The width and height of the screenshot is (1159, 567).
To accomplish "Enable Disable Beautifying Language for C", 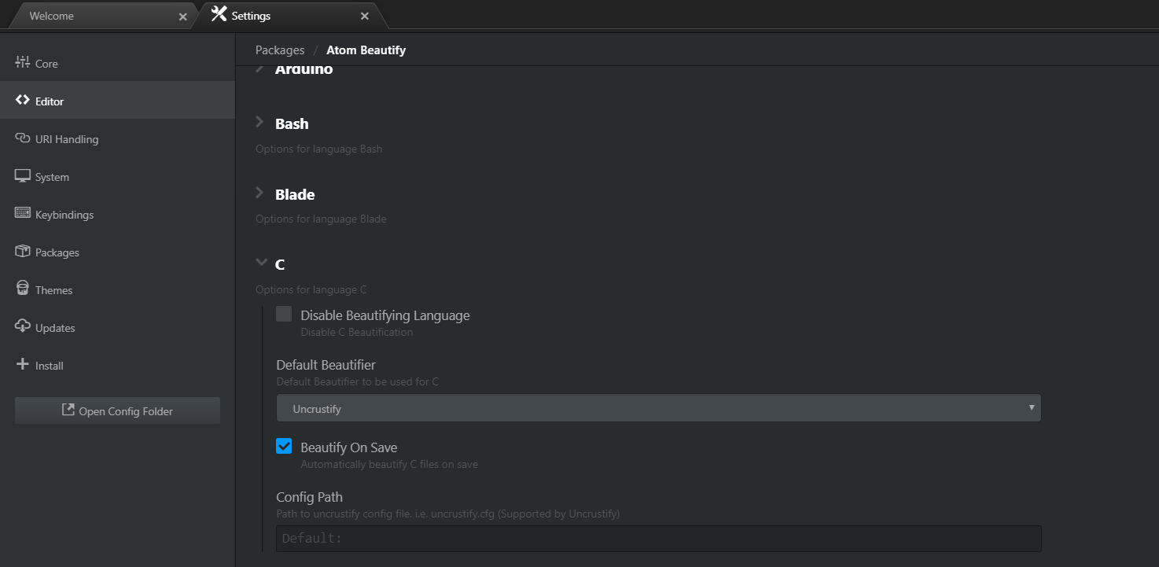I will coord(283,314).
